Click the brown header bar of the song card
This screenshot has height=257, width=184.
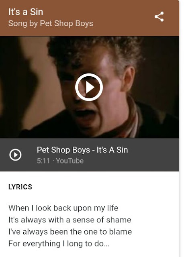point(90,18)
